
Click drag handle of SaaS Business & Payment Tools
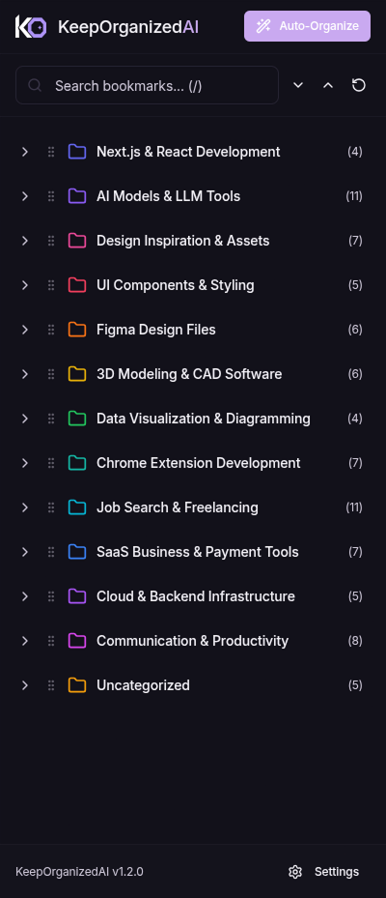pos(51,552)
